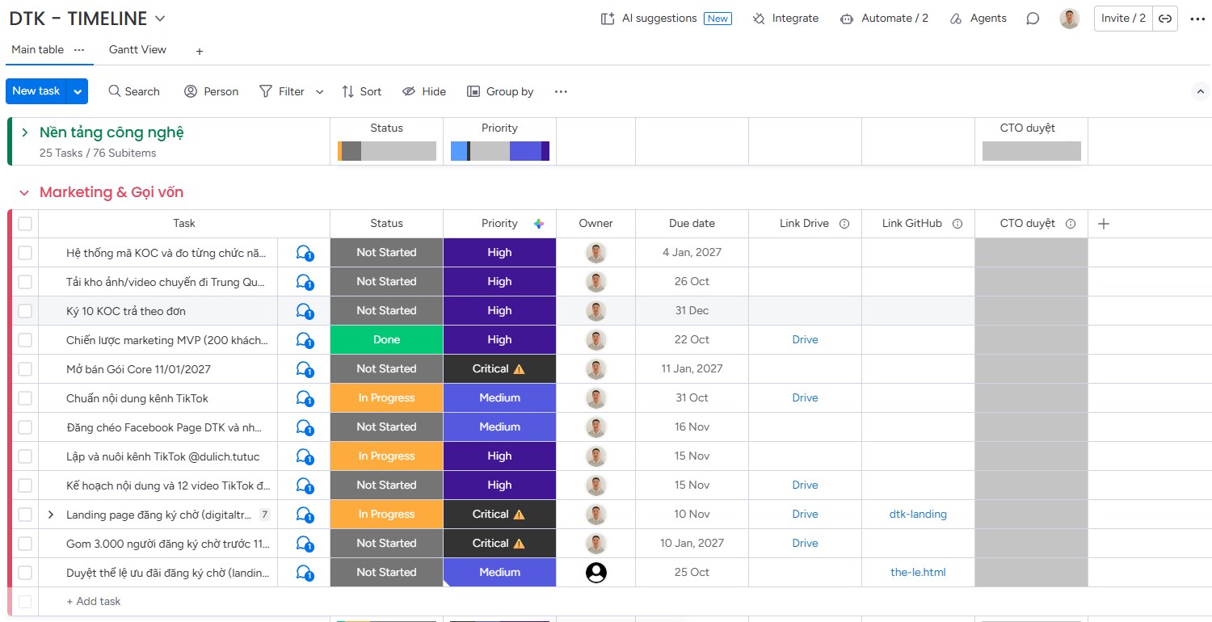The image size is (1212, 622).
Task: Open the Main table tab options ellipsis
Action: (x=79, y=49)
